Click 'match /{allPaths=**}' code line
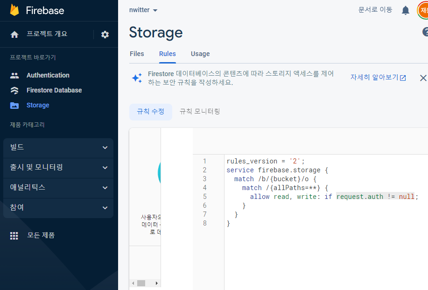428x290 pixels. coord(285,188)
